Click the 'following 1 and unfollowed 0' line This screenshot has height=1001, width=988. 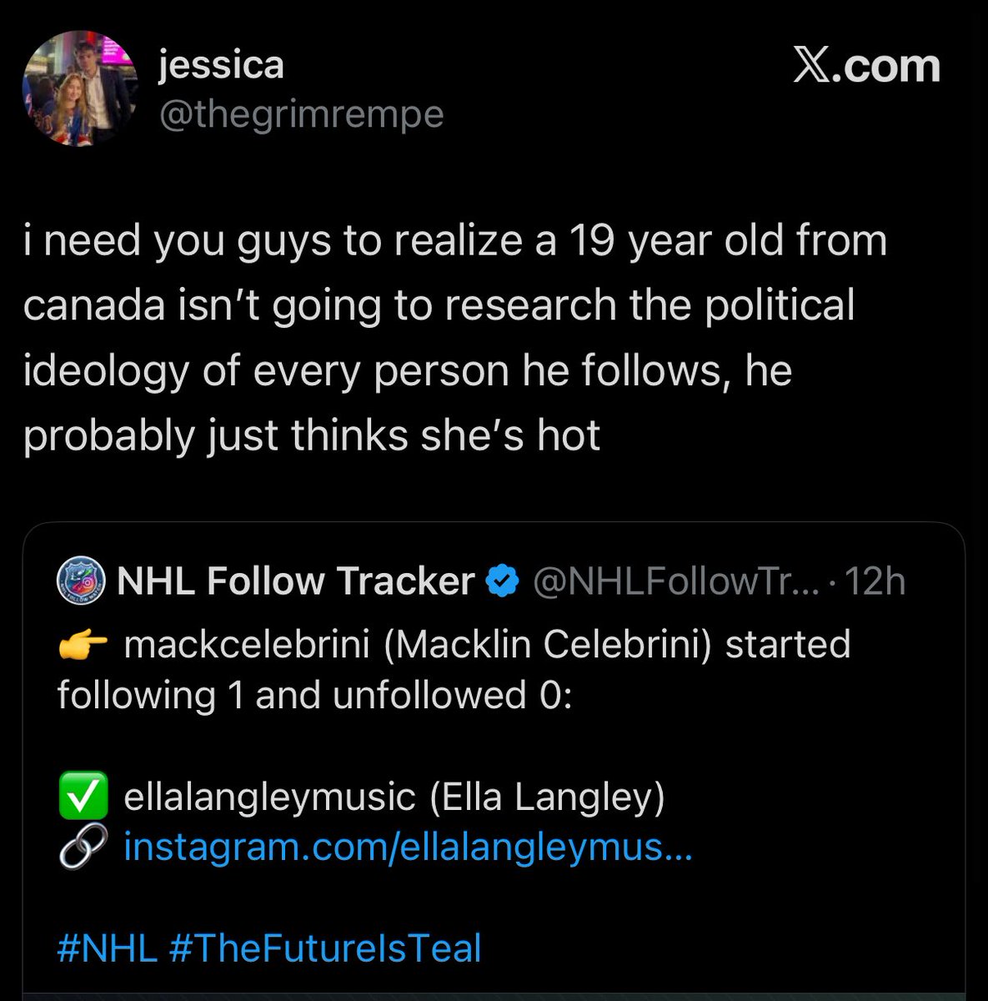pos(315,694)
